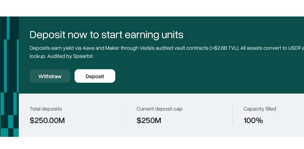This screenshot has width=304, height=149.
Task: Click divider before the Capacity filled stat
Action: [x=233, y=115]
